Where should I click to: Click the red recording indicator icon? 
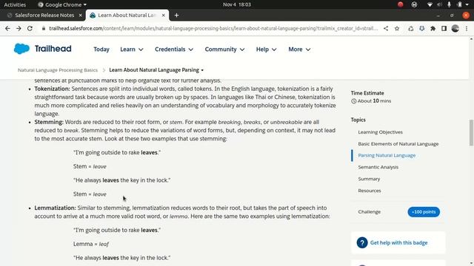pyautogui.click(x=401, y=4)
